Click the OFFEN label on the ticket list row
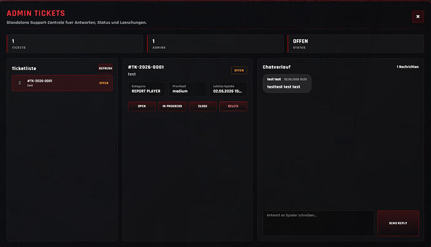Image resolution: width=431 pixels, height=247 pixels. (x=104, y=83)
